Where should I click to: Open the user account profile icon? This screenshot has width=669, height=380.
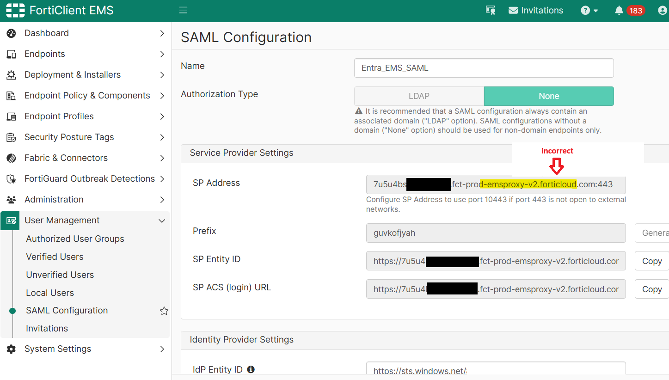pos(663,10)
